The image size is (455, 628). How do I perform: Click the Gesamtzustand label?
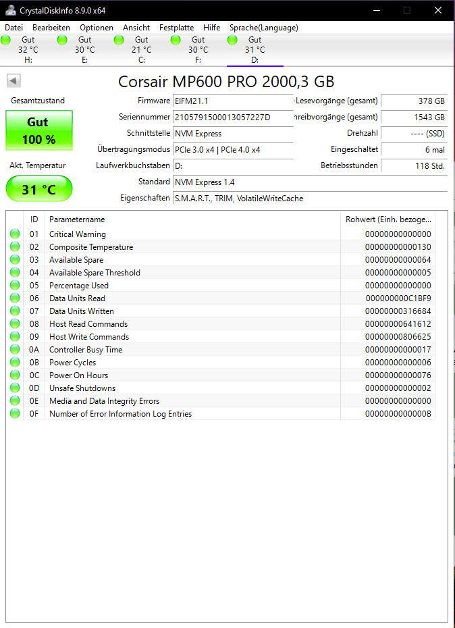38,101
